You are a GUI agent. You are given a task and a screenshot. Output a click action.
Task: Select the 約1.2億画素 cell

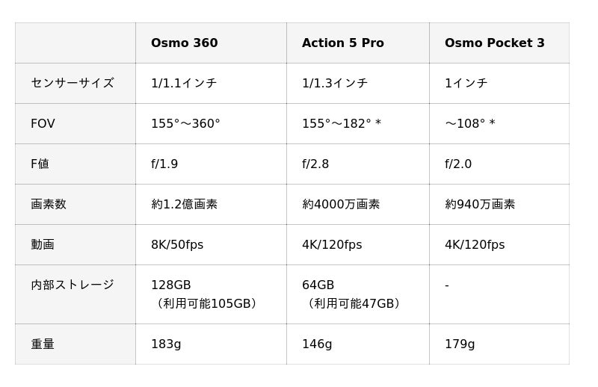(x=185, y=205)
